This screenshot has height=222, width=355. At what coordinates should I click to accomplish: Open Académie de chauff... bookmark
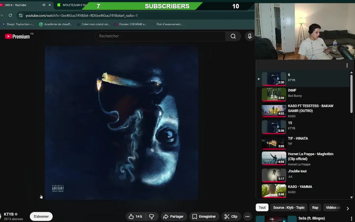[x=55, y=24]
